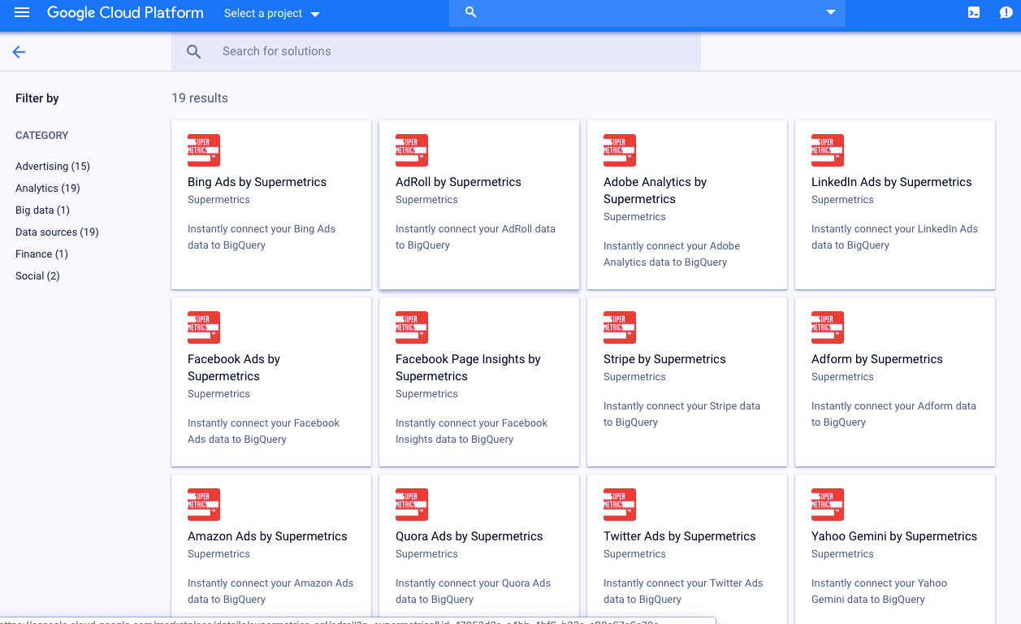Open the notifications alert icon
The width and height of the screenshot is (1021, 624).
click(1006, 13)
